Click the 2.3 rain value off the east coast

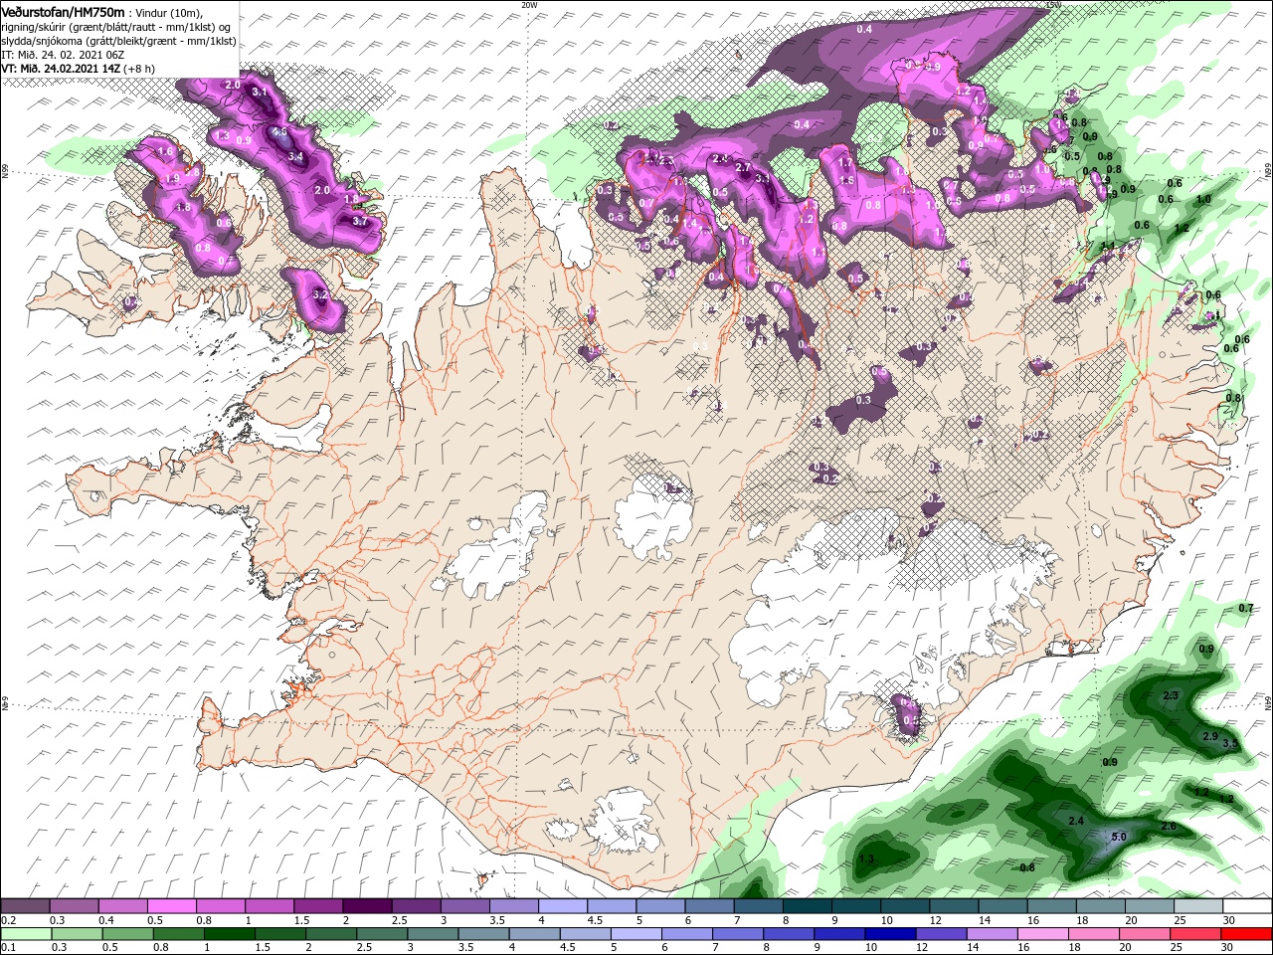point(1171,695)
